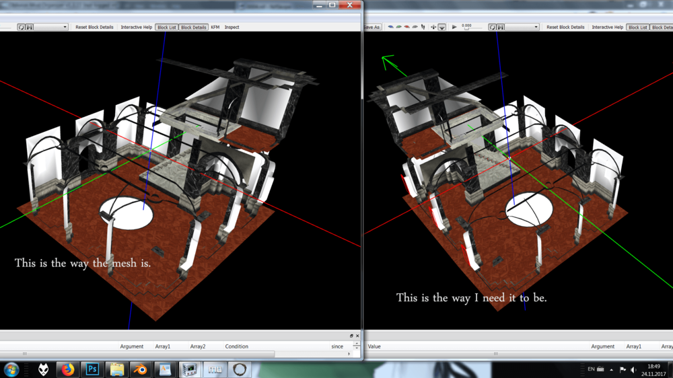Open animation dropdown in right window toolbar
The width and height of the screenshot is (673, 378).
click(x=522, y=27)
